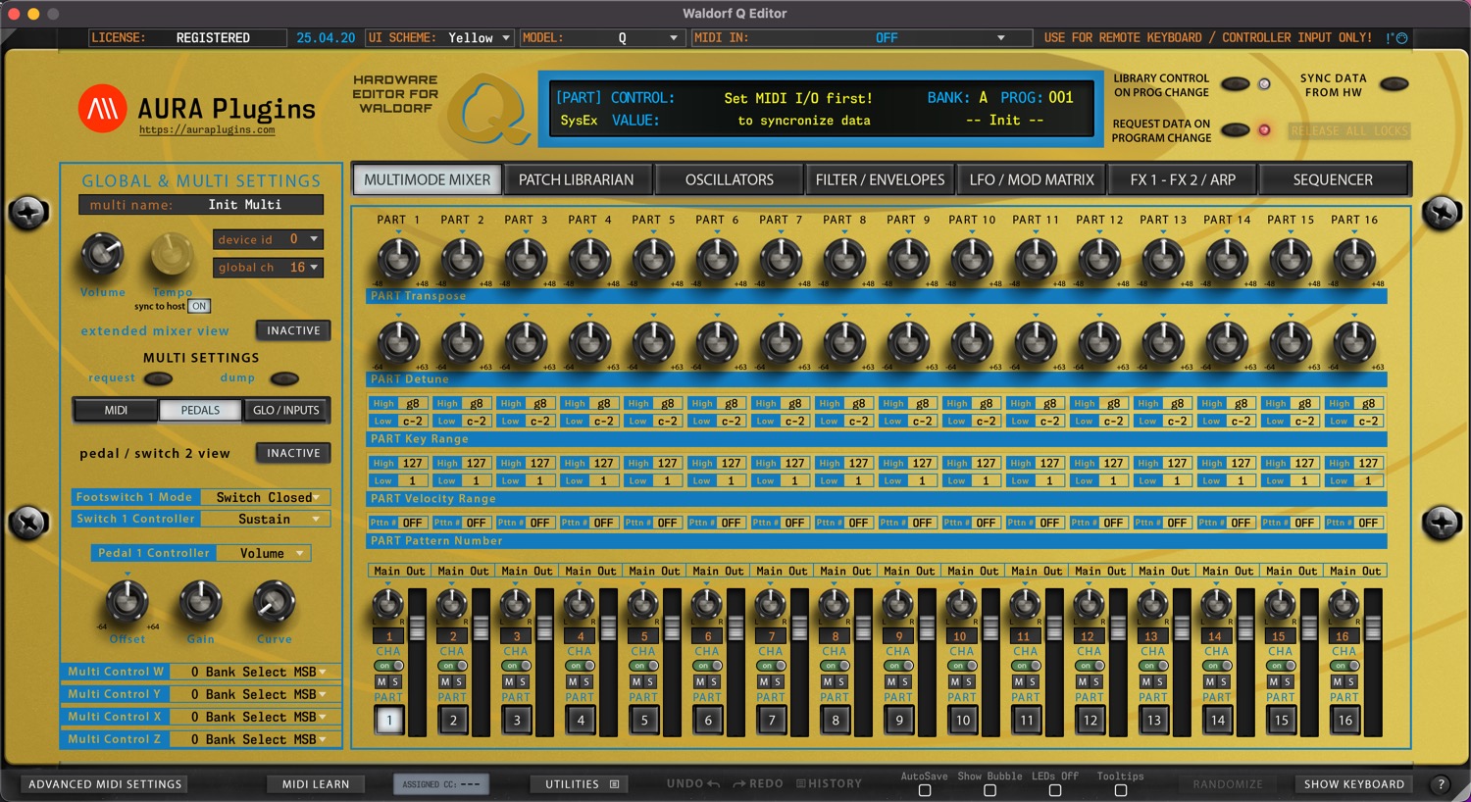
Task: Toggle the Tooltips checkbox
Action: pos(1121,790)
